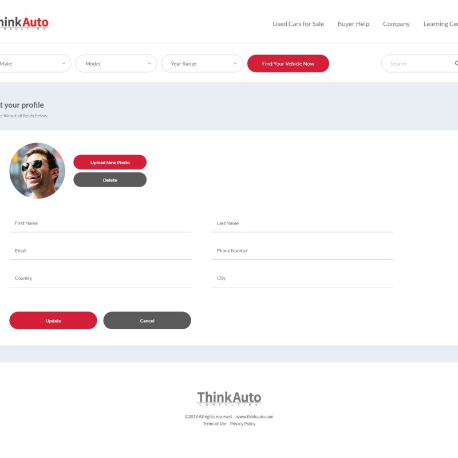The height and width of the screenshot is (458, 458).
Task: Open Used Cars for Sale menu
Action: tap(298, 24)
